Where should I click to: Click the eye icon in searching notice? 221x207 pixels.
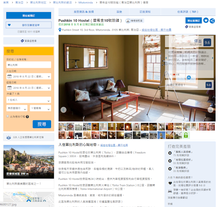tap(9, 137)
